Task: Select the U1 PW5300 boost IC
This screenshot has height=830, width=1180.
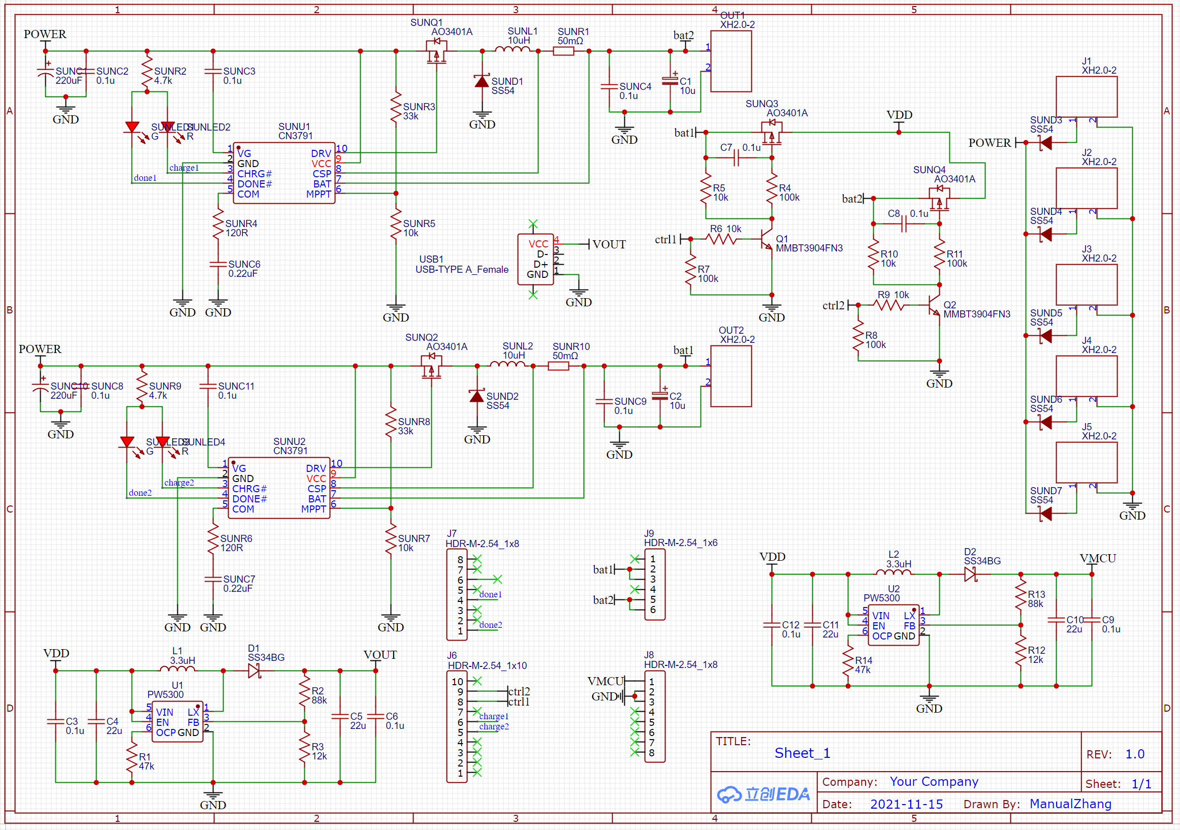Action: coord(177,722)
